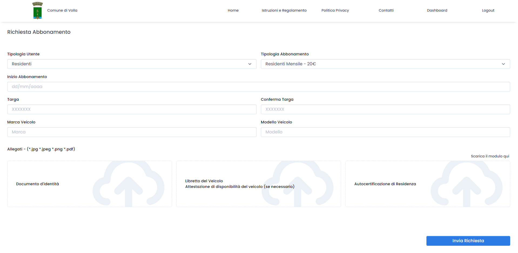Click the Scarica il modulo qui link
518x253 pixels.
click(x=490, y=156)
